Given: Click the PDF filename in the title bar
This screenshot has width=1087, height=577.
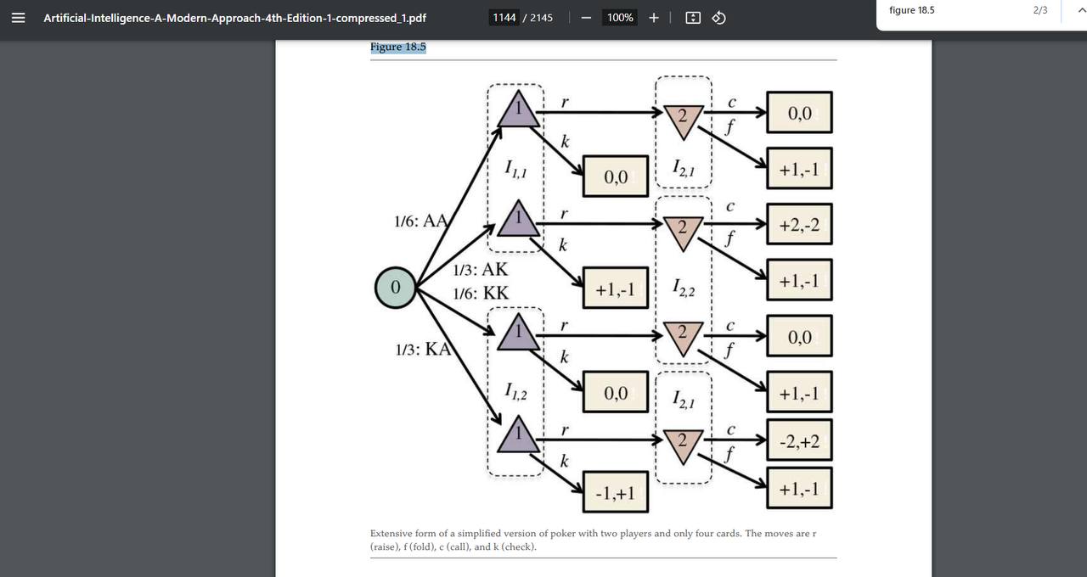Looking at the screenshot, I should (234, 17).
